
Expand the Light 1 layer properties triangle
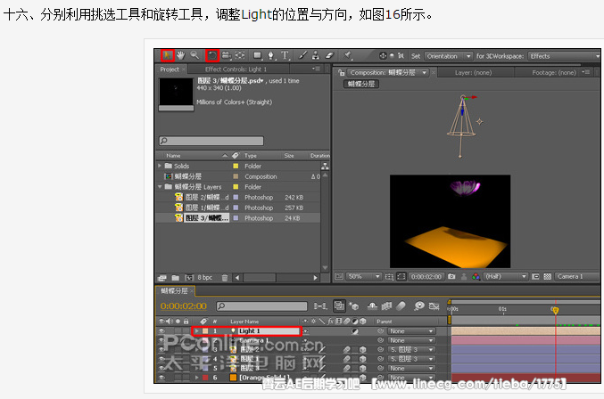point(195,330)
